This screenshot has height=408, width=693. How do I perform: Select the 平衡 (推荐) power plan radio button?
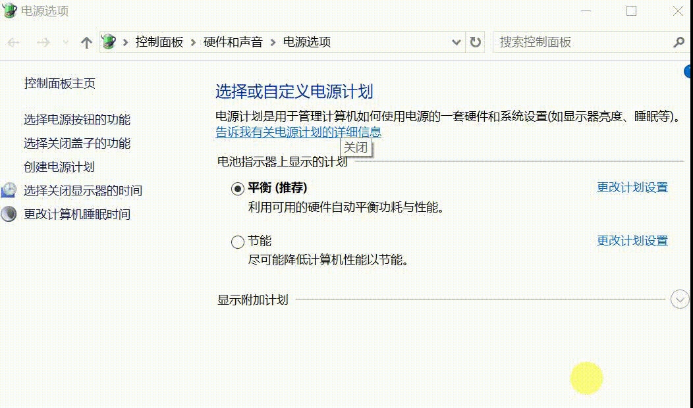click(x=237, y=188)
